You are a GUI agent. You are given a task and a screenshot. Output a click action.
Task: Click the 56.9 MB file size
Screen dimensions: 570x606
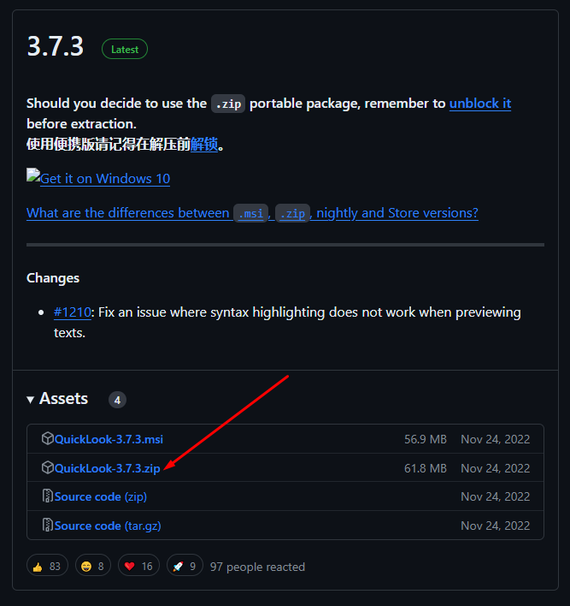[x=426, y=439]
